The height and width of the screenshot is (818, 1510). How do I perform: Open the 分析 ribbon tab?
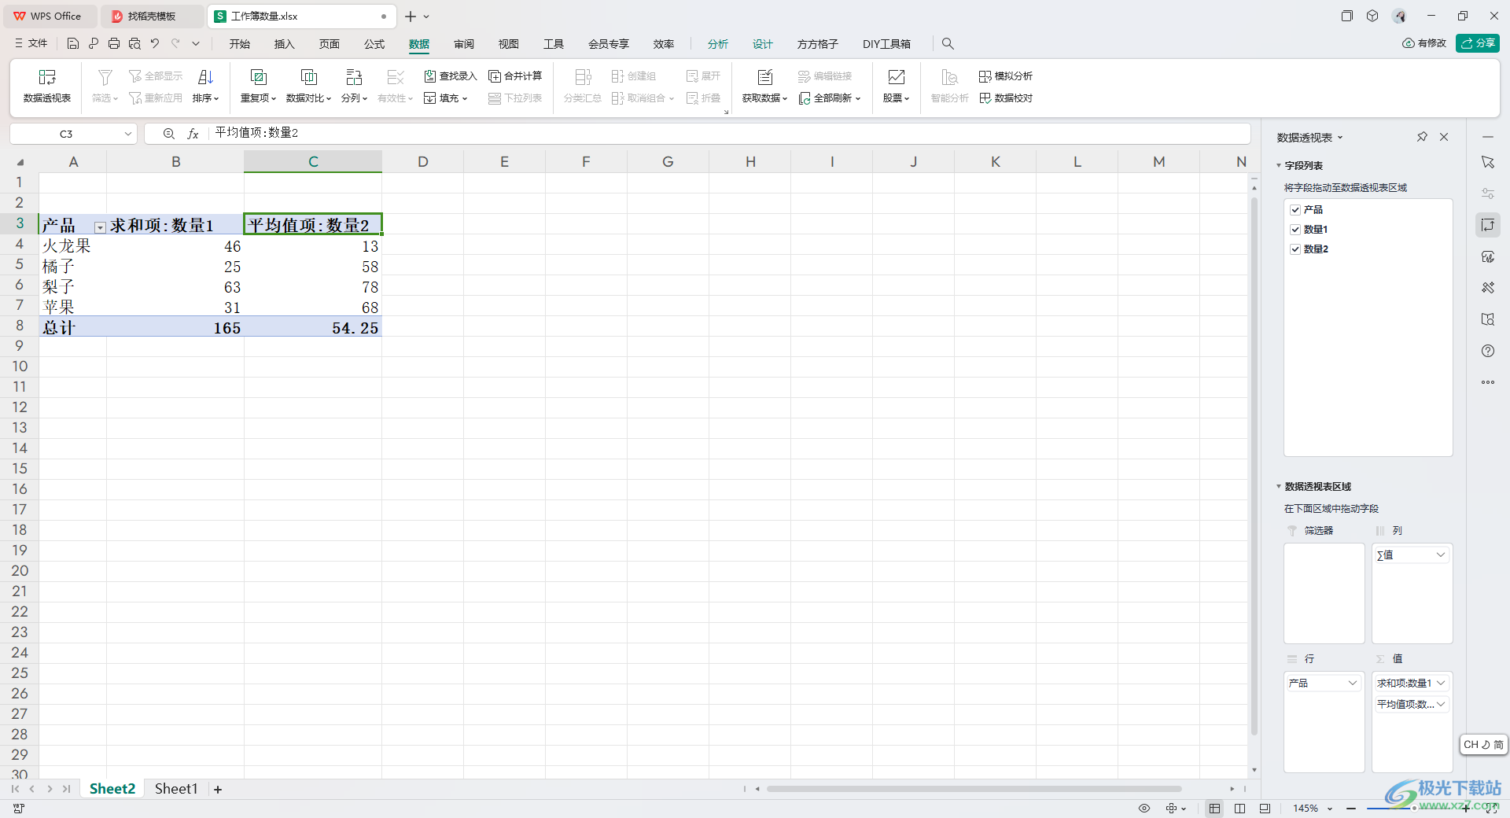pyautogui.click(x=718, y=44)
